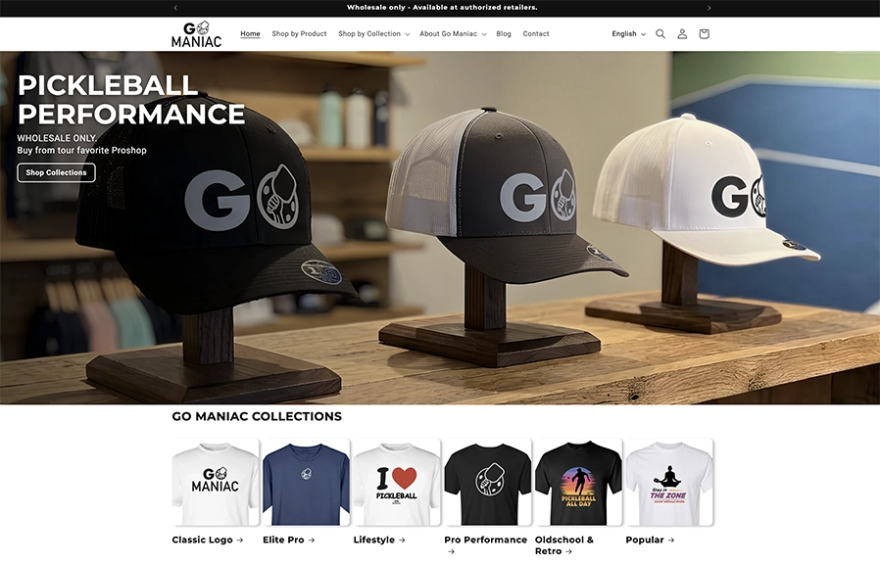
Task: Open the search icon in header
Action: 660,33
